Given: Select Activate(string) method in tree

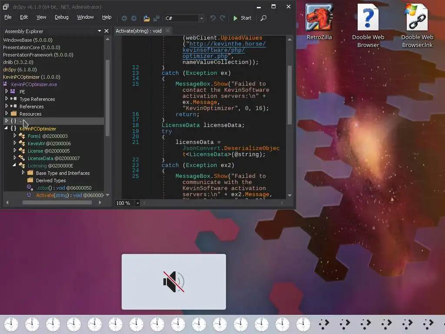Looking at the screenshot, I should click(x=70, y=195).
